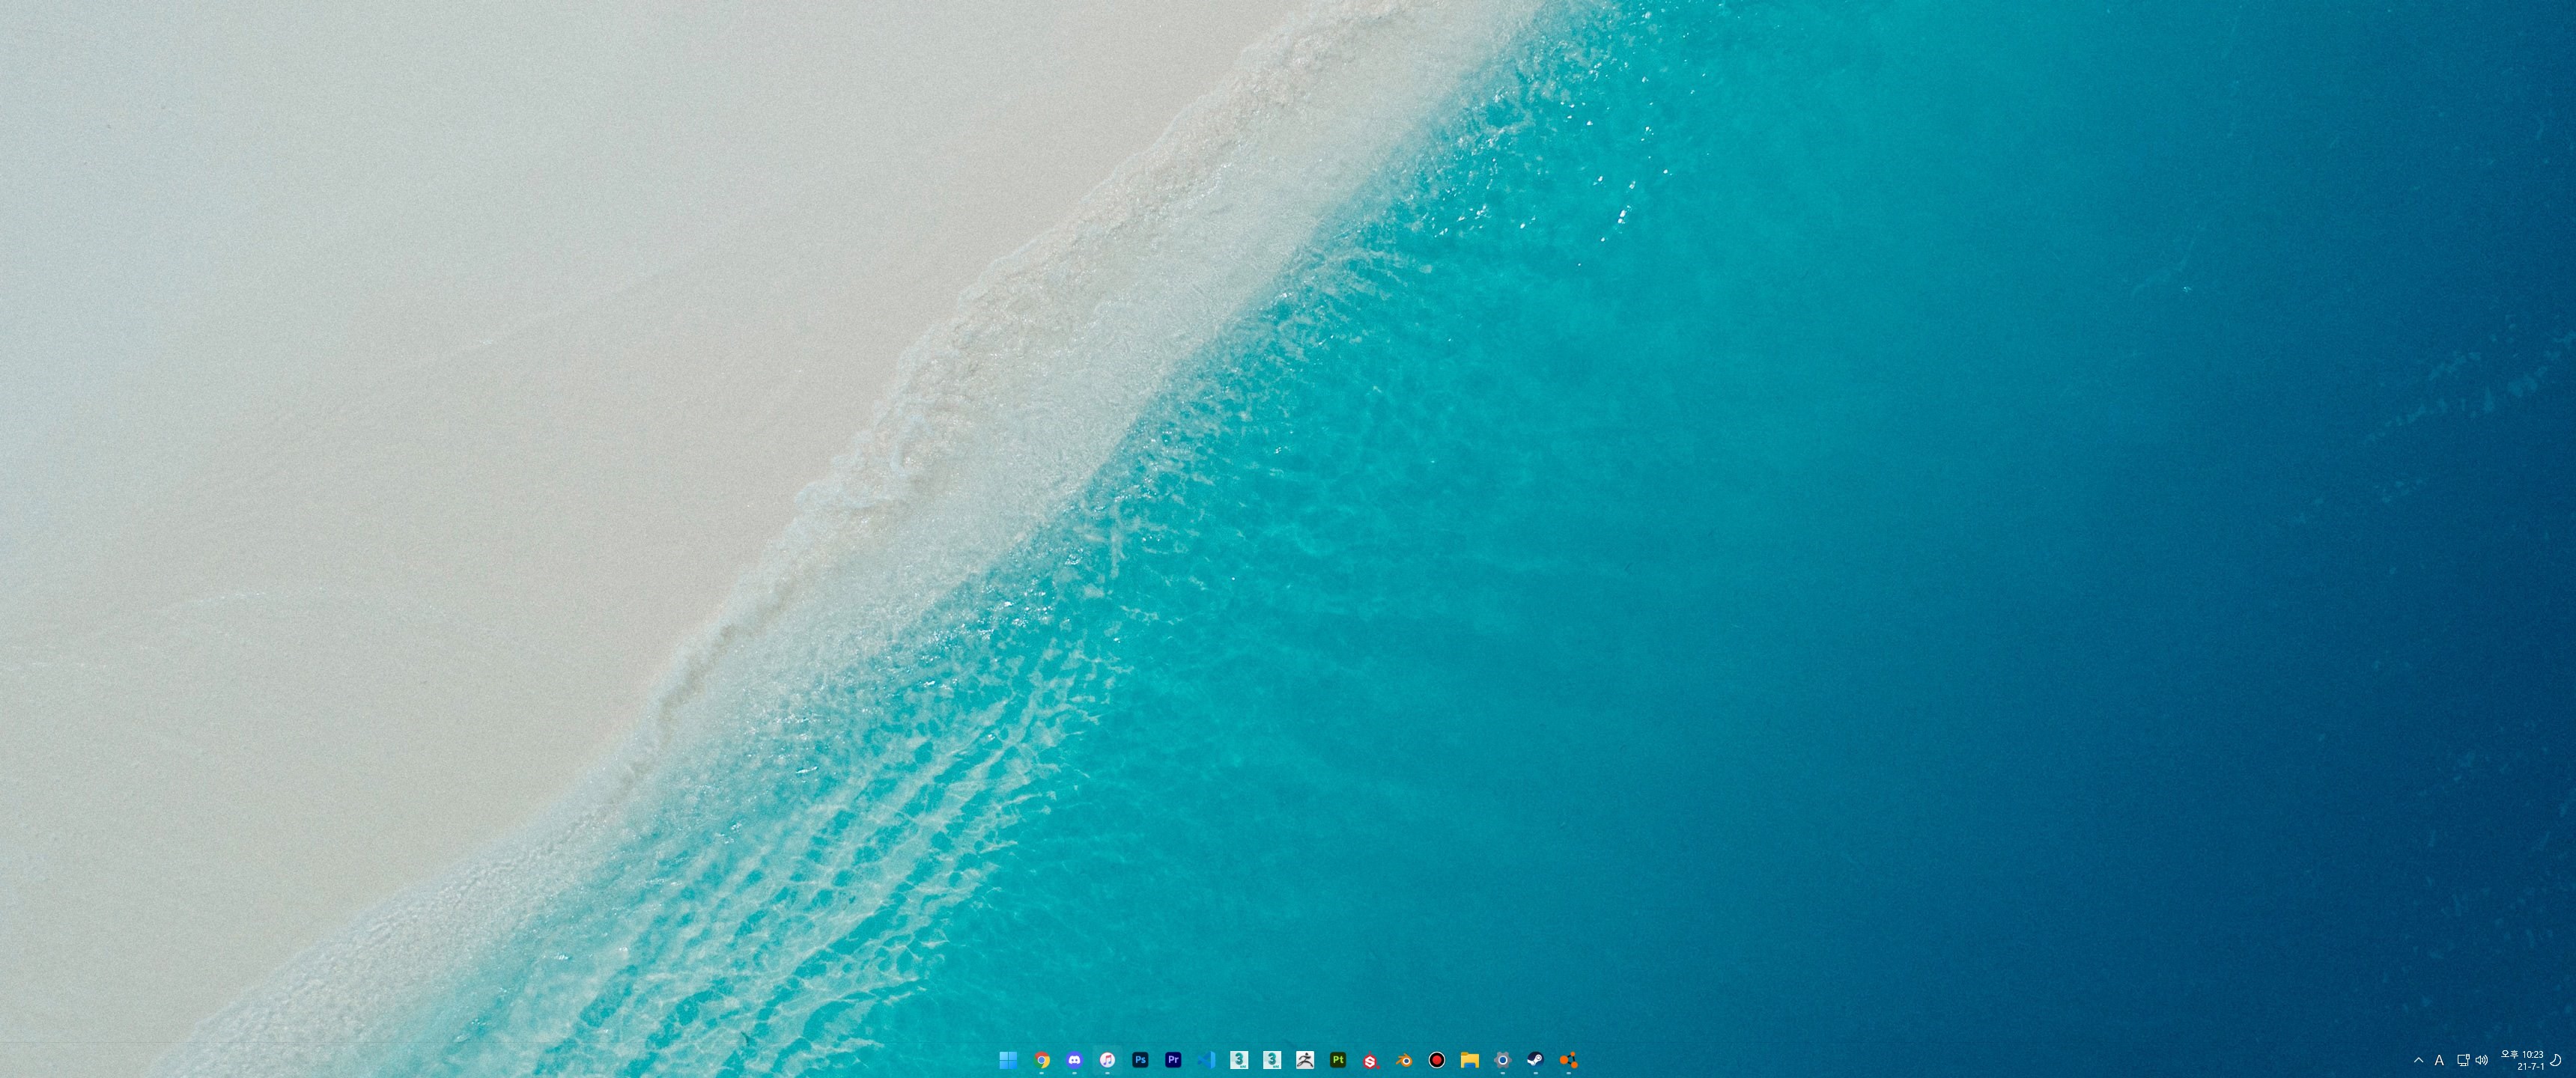
Task: Toggle the Korean IME input indicator
Action: point(2439,1061)
